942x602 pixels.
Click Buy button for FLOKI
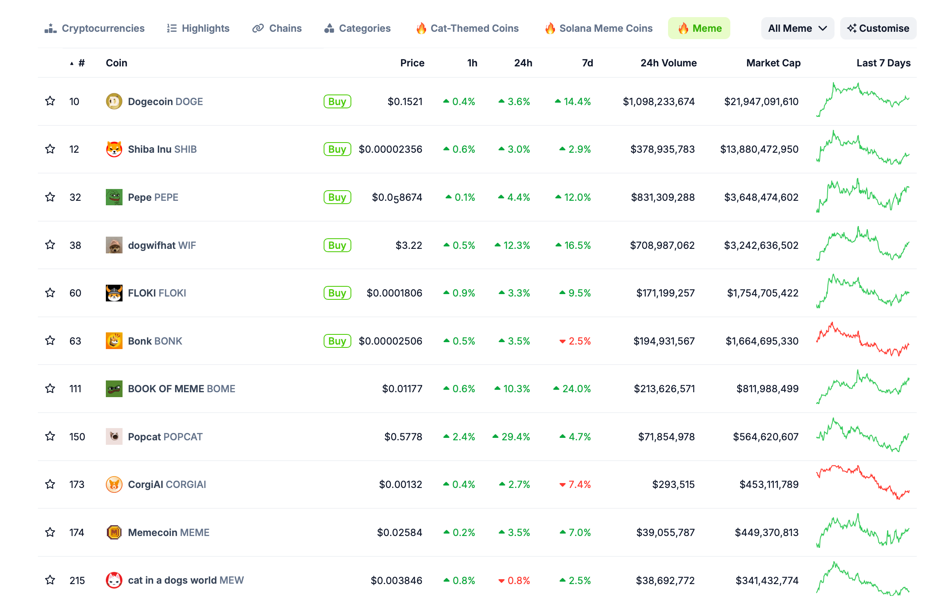pos(337,293)
